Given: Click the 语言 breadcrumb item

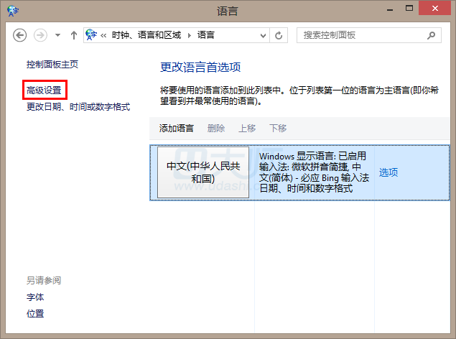Looking at the screenshot, I should point(205,35).
